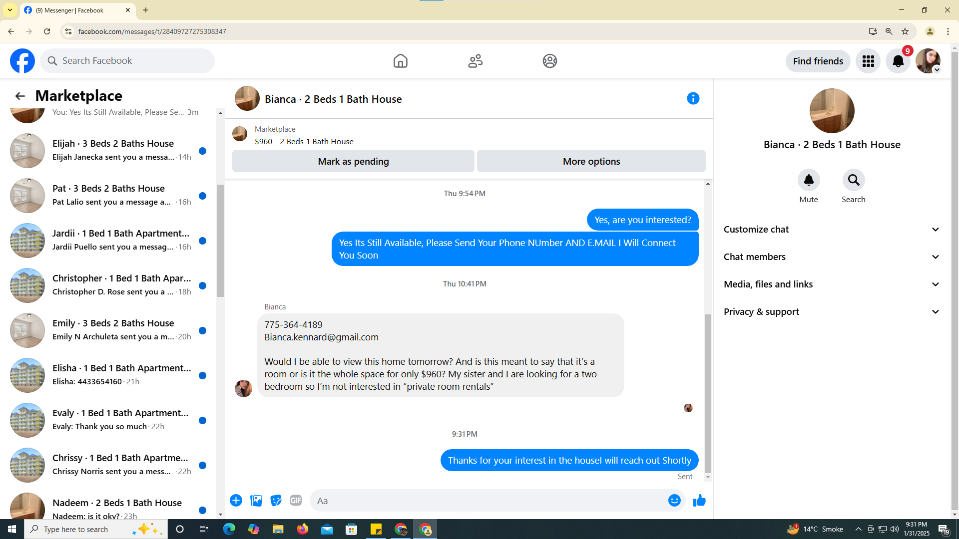
Task: Open the Groups icon in top navigation
Action: click(549, 61)
